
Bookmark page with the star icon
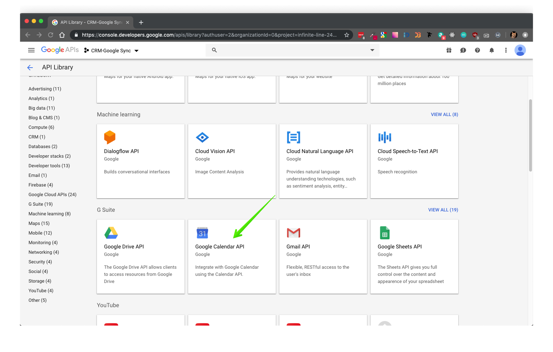347,35
